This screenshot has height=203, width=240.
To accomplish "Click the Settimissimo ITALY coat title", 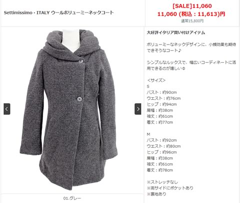I will [58, 13].
